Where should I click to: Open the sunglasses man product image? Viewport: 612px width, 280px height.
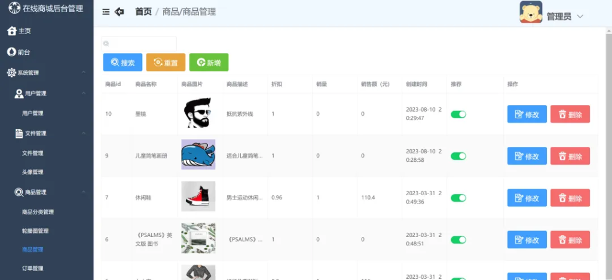(x=198, y=113)
